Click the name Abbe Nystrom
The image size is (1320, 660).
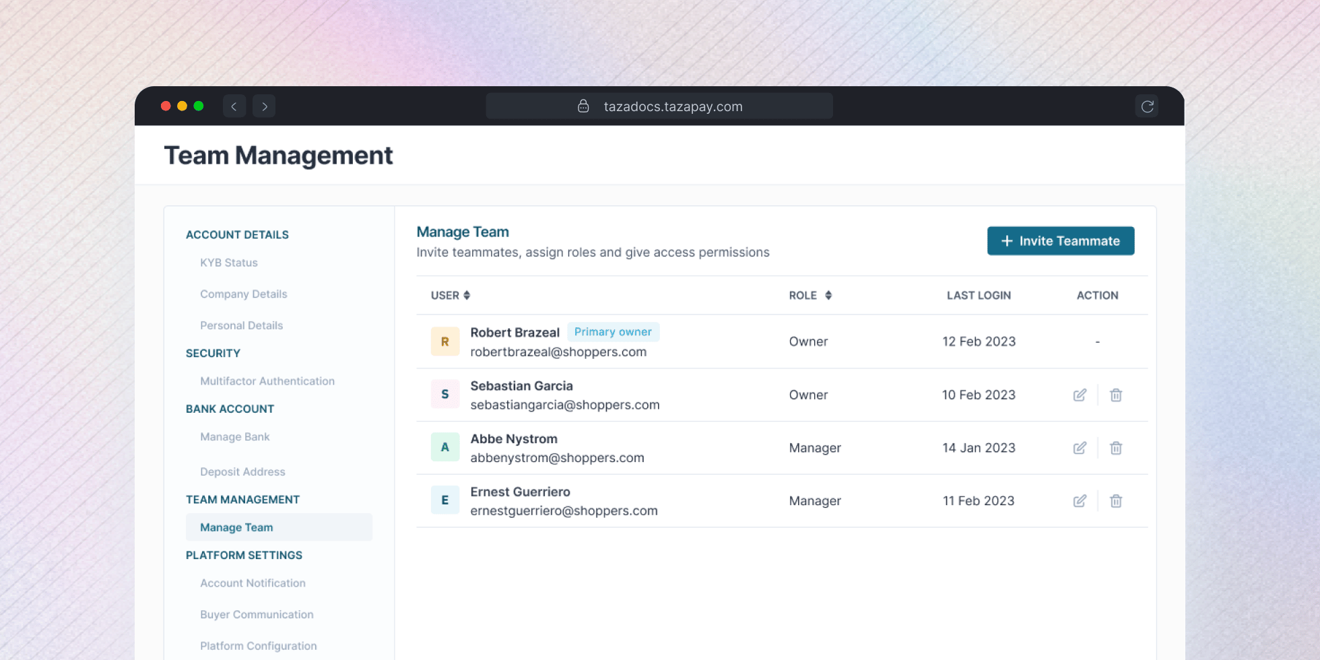pyautogui.click(x=514, y=439)
